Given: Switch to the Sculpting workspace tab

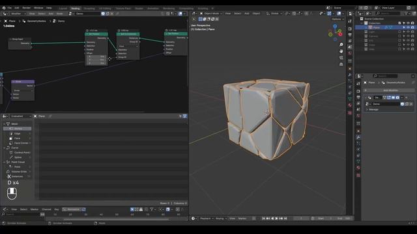Looking at the screenshot, I should tap(89, 8).
